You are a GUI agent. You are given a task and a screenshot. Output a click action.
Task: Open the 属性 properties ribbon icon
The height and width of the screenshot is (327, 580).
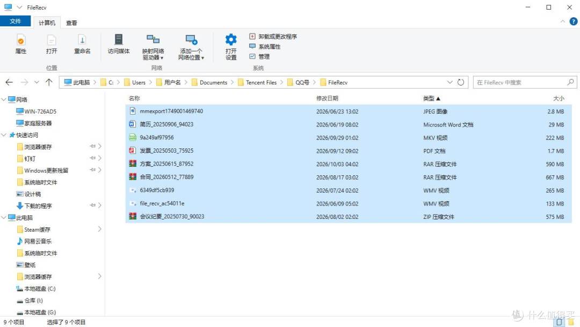[21, 44]
